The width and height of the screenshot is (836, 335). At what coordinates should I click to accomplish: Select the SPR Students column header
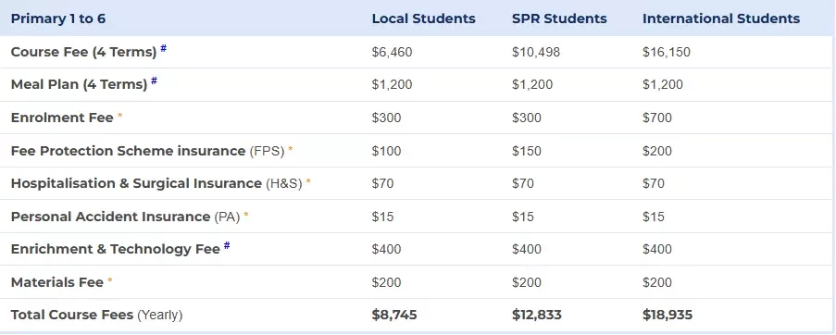(559, 19)
